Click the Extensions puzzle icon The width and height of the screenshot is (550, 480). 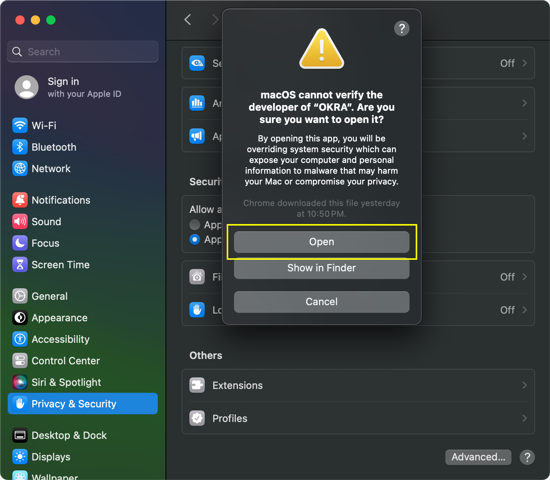click(197, 385)
